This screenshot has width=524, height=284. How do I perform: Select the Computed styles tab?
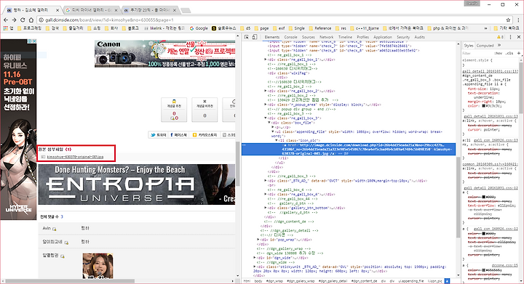485,45
